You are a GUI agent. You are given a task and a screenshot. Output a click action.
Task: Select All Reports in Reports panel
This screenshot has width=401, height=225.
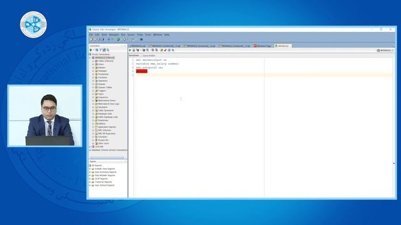coord(96,166)
